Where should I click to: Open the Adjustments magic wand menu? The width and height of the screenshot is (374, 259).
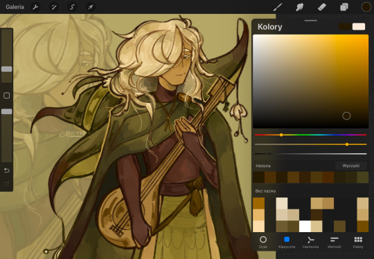[54, 7]
